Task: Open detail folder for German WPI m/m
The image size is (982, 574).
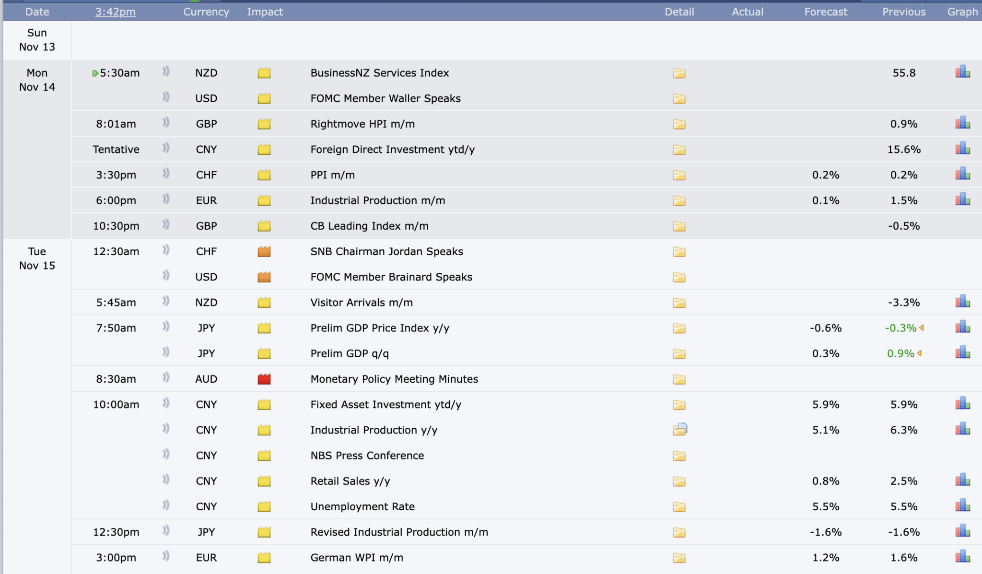Action: pyautogui.click(x=679, y=558)
